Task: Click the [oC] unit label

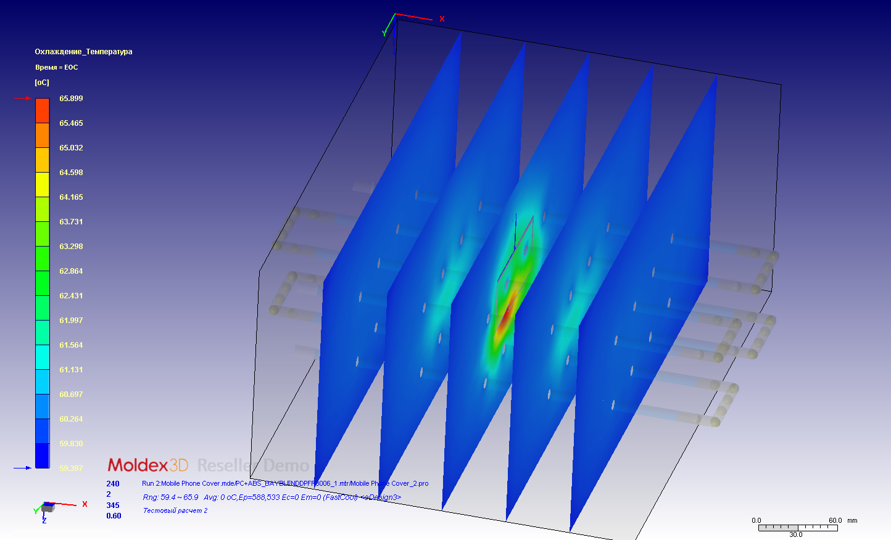Action: (42, 83)
